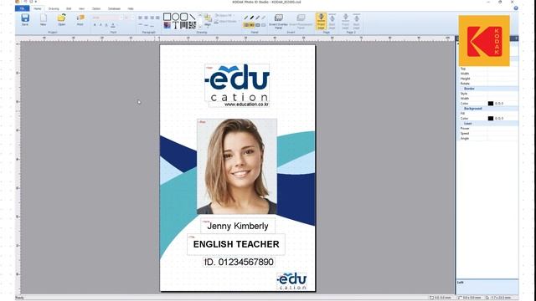Click the back page button in Page group
Screen dimensions: 536x301
332,22
